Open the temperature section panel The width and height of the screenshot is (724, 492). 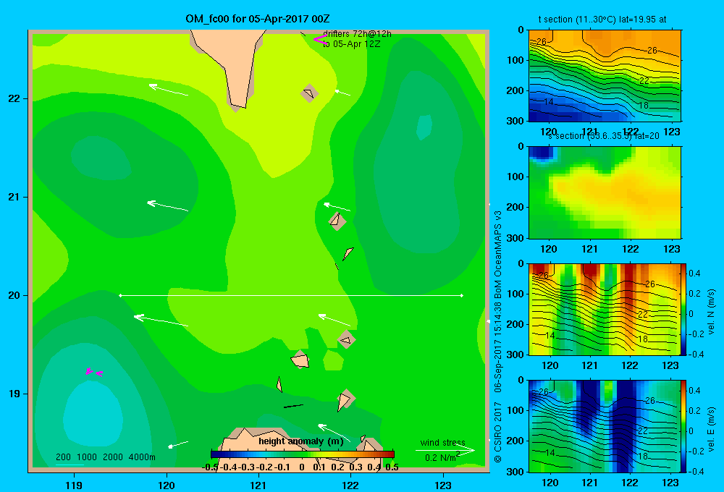[x=605, y=76]
